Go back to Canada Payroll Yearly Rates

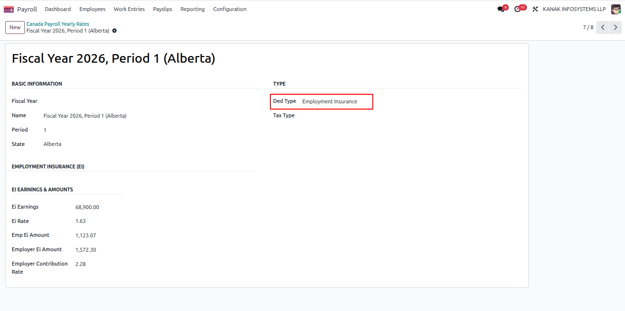57,24
